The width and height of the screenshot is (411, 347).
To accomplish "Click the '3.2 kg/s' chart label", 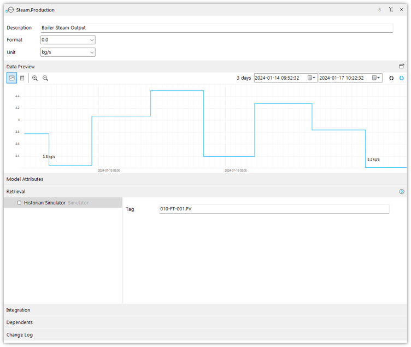I will pyautogui.click(x=373, y=160).
